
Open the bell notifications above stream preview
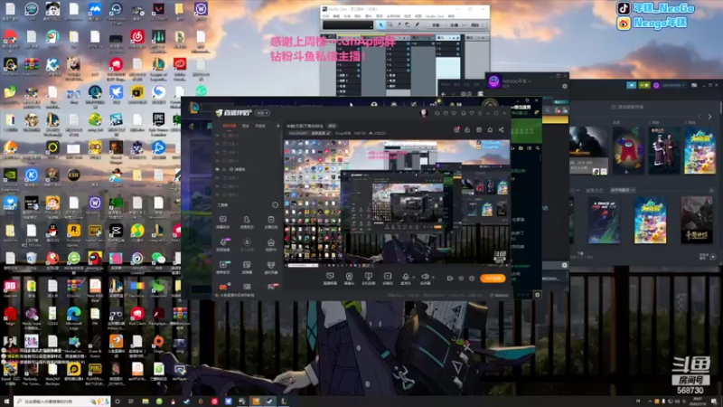coord(490,129)
